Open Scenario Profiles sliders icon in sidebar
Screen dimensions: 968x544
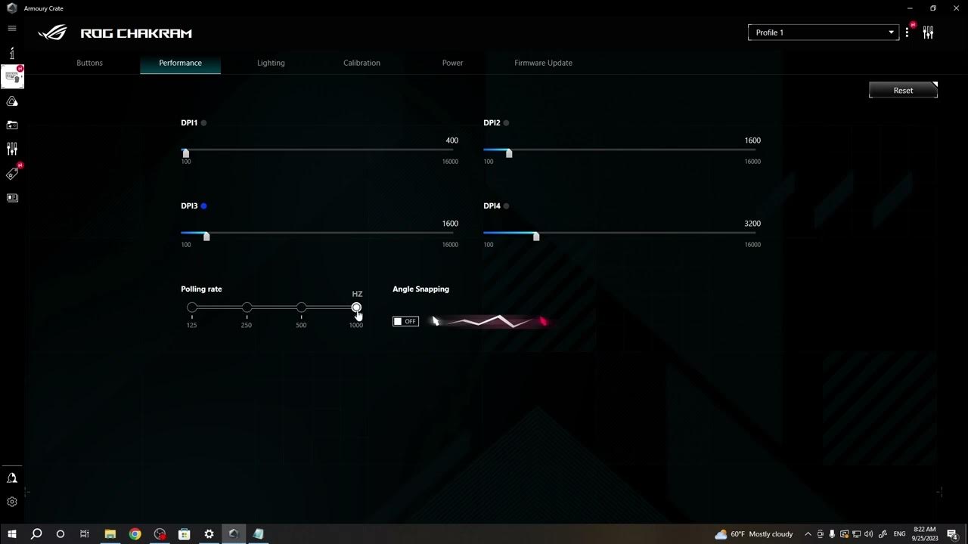(x=12, y=150)
